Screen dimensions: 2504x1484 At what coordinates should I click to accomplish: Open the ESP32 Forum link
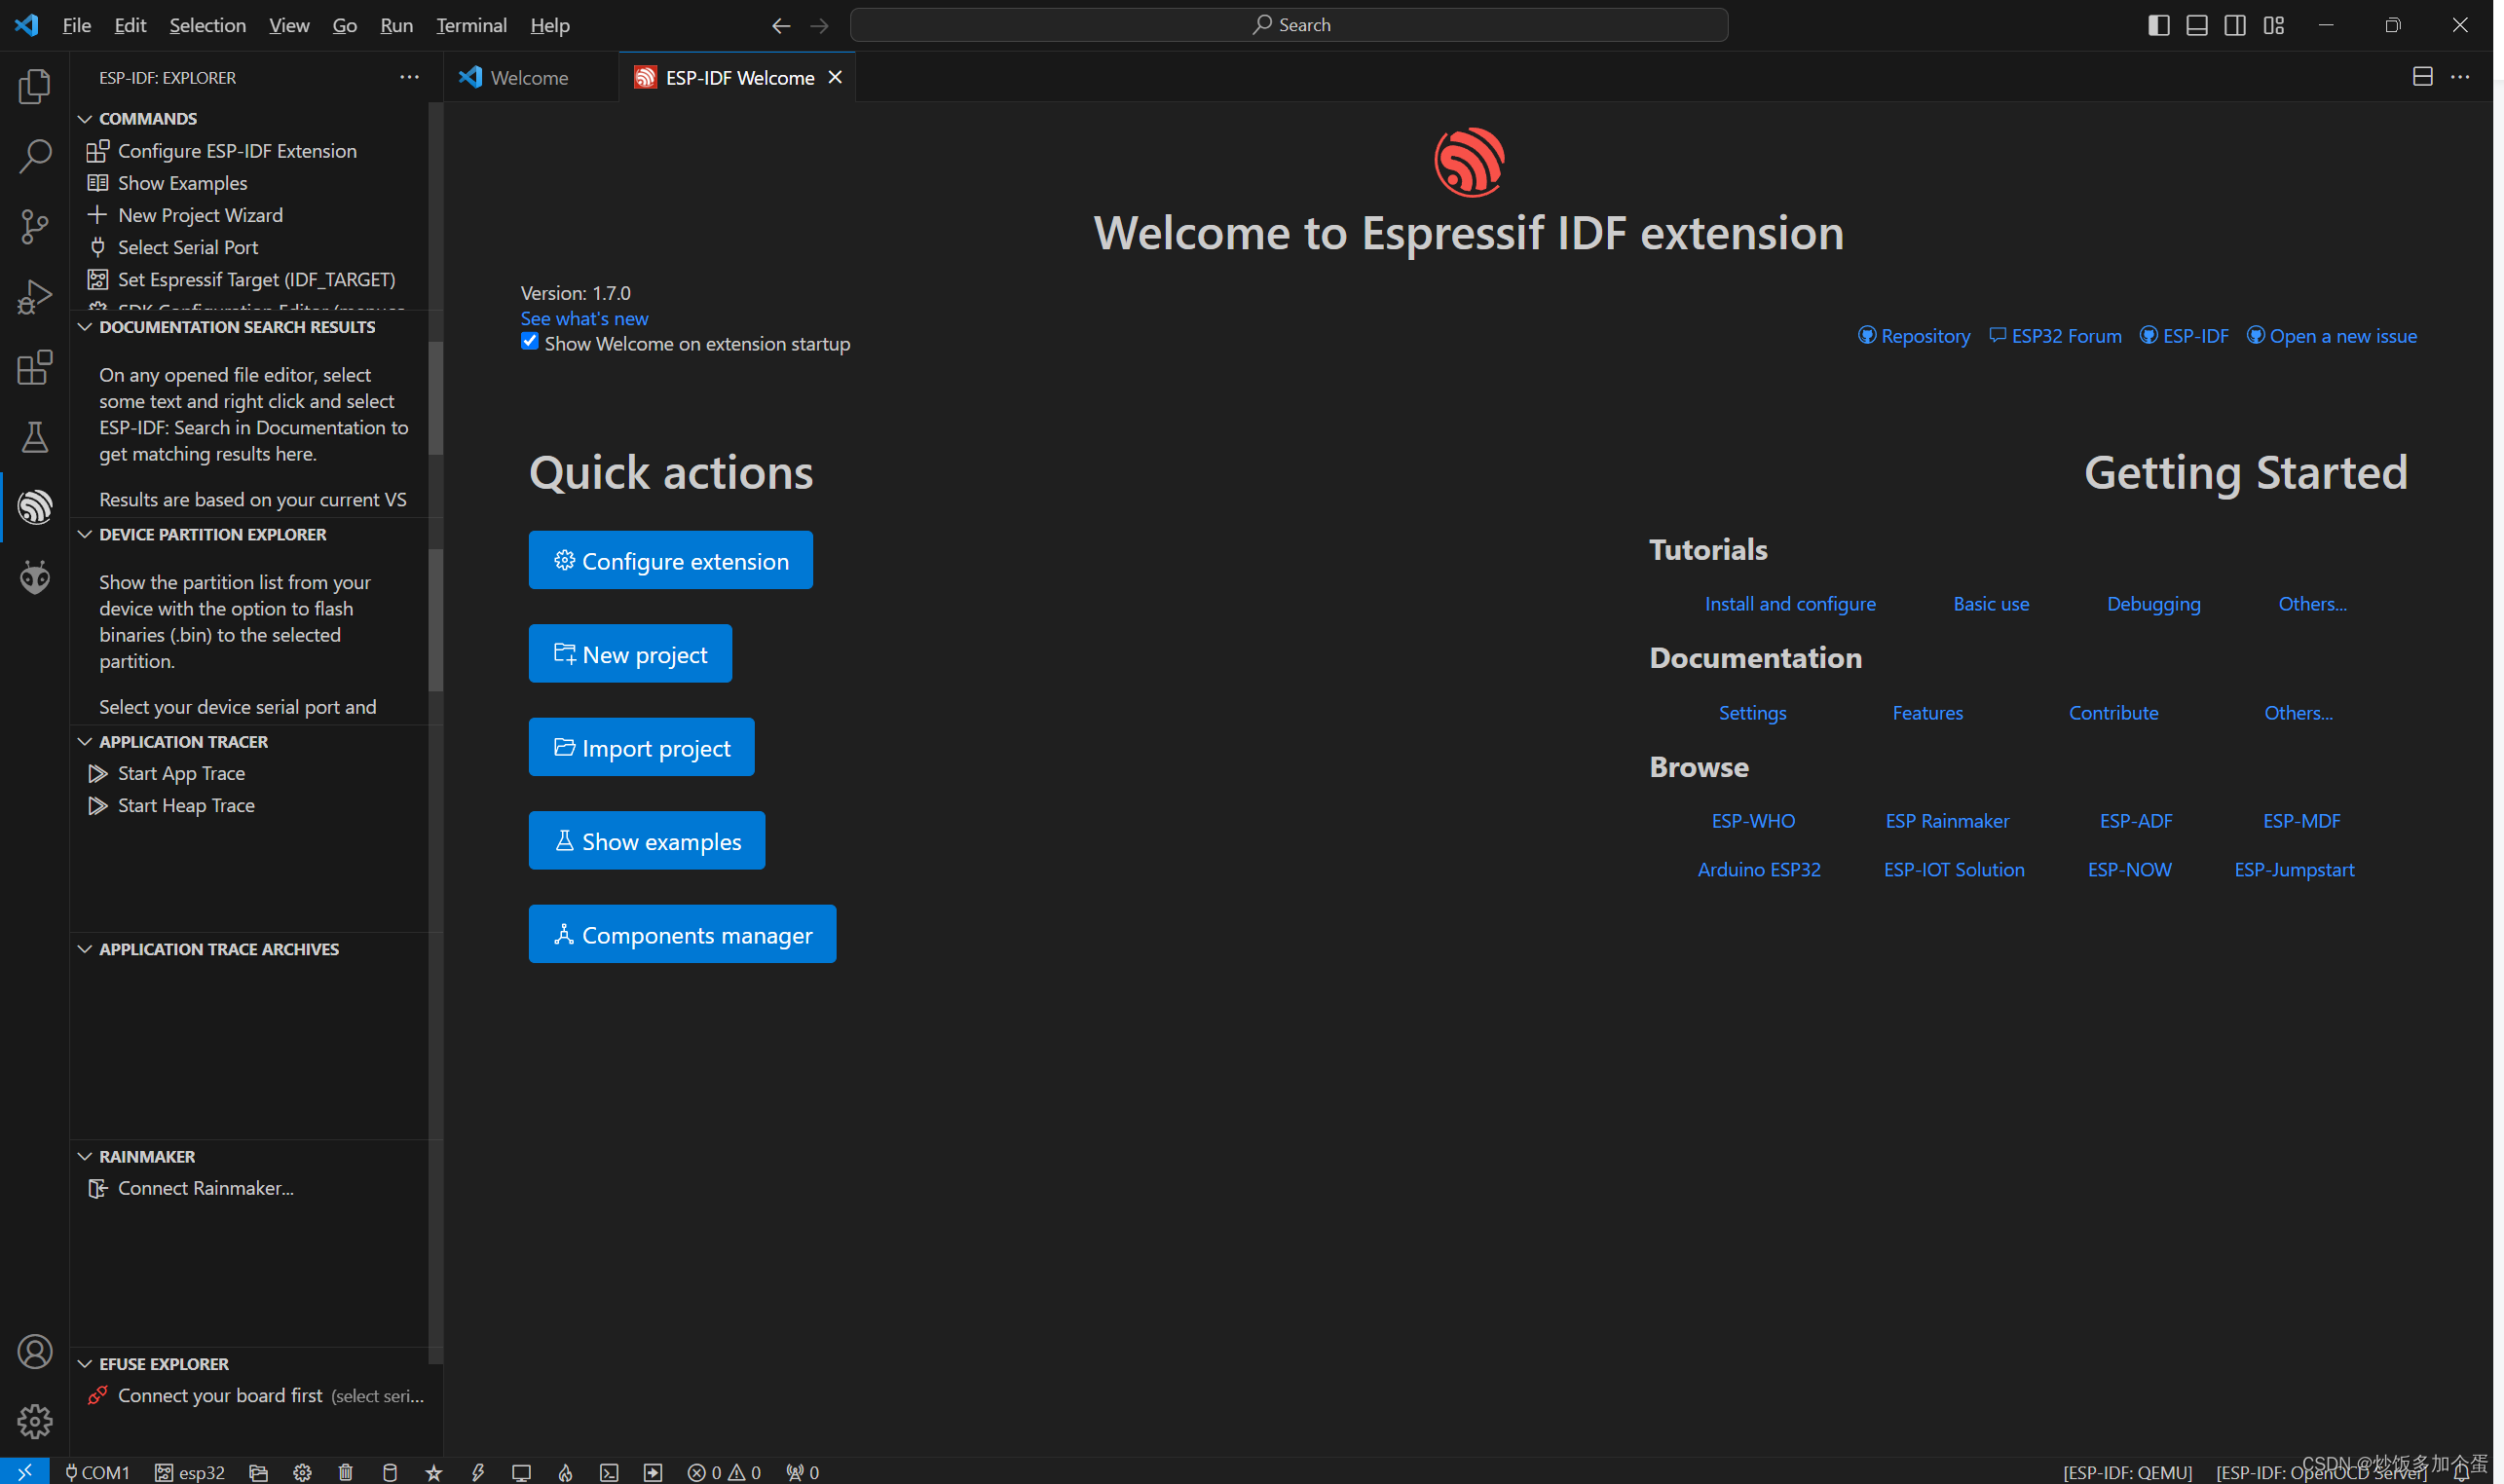point(2055,336)
